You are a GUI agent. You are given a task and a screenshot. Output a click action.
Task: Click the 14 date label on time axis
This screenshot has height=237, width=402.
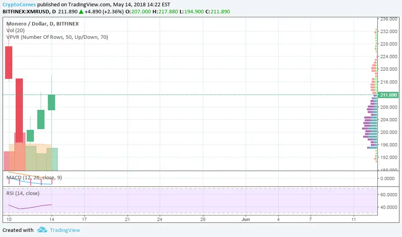tap(51, 219)
